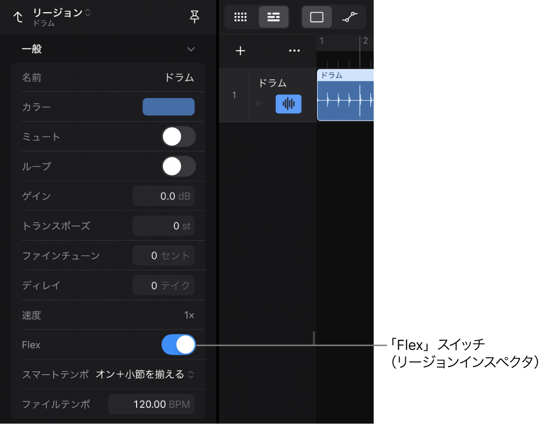Select the region display rectangle button
The image size is (546, 424).
pos(316,17)
